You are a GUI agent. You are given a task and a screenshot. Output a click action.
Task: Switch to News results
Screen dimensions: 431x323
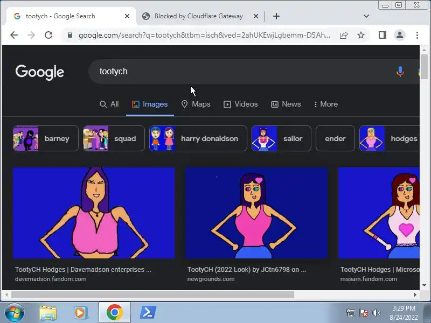286,104
